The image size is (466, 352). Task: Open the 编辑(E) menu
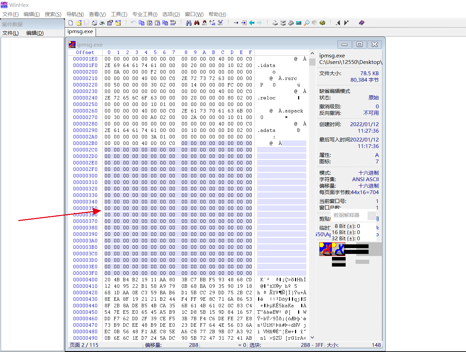click(32, 14)
